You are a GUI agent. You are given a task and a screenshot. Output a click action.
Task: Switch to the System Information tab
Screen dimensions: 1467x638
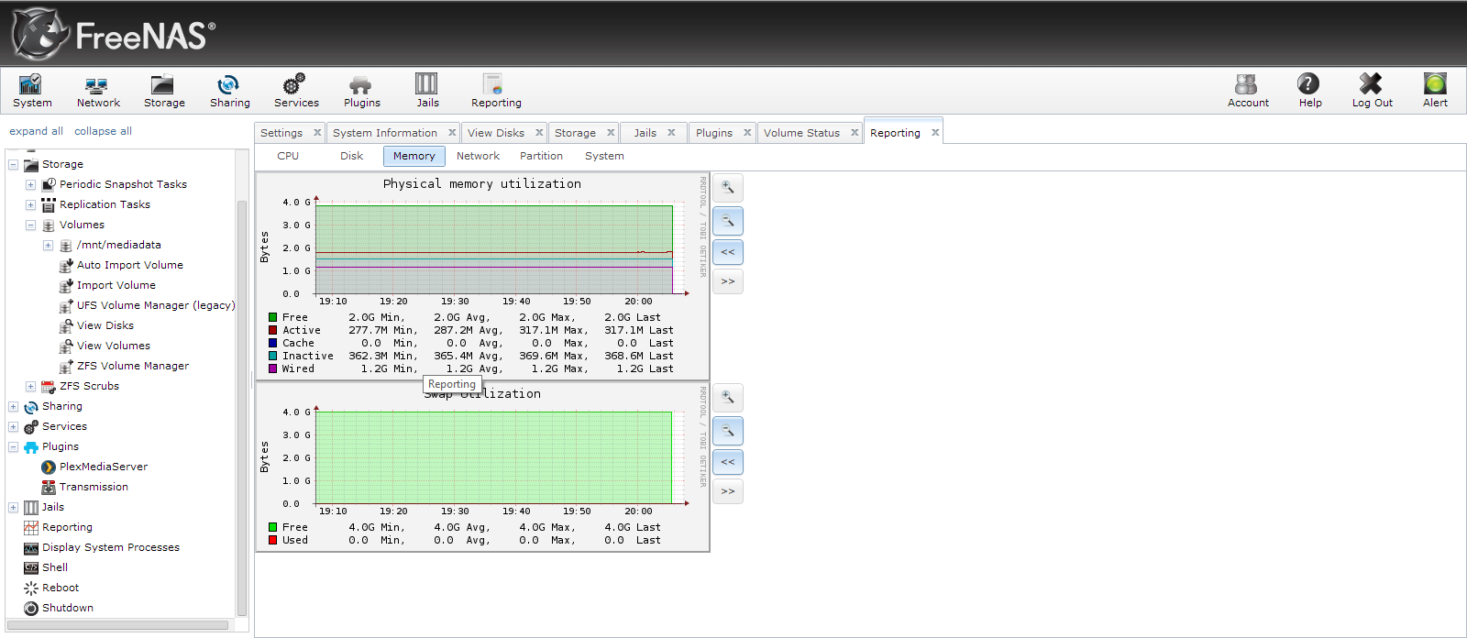tap(385, 133)
